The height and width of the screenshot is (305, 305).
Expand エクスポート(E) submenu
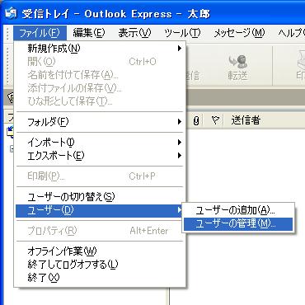coord(100,156)
